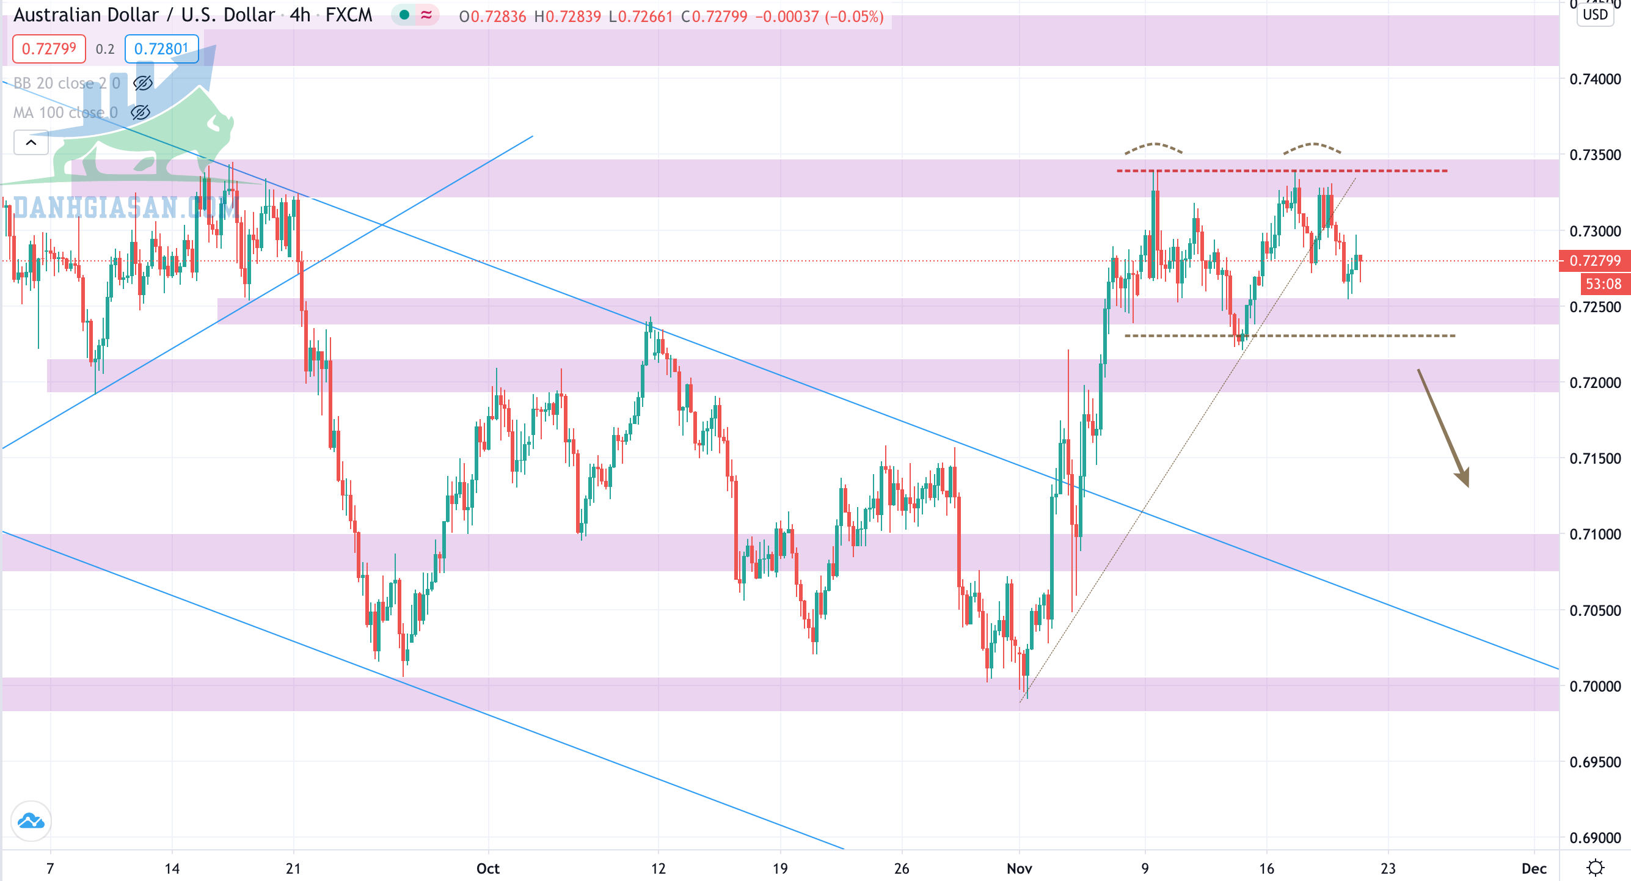Select the red dashed resistance line
1631x881 pixels.
click(x=1282, y=171)
